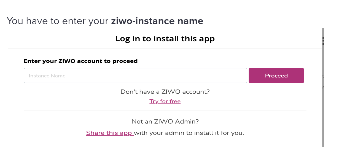339x168 pixels.
Task: Submit the instance name with Proceed
Action: (x=276, y=75)
